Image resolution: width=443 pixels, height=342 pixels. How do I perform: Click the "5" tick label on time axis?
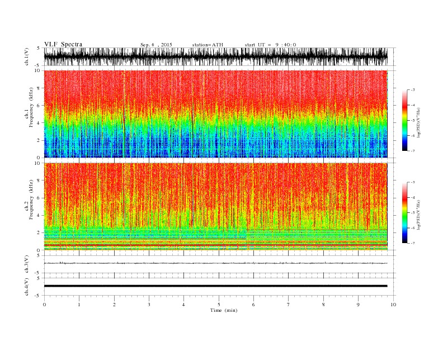(x=219, y=305)
